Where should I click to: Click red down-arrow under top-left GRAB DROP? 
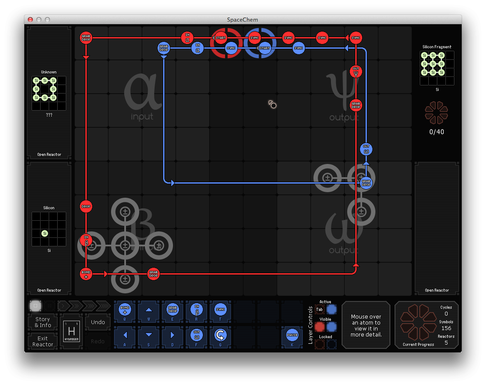pyautogui.click(x=86, y=57)
